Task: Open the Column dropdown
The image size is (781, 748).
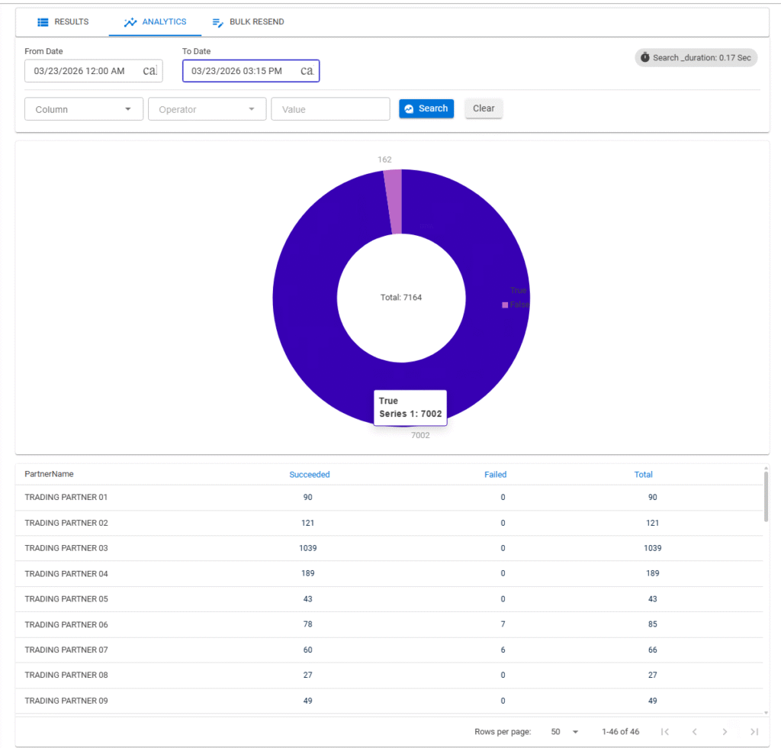Action: point(84,108)
